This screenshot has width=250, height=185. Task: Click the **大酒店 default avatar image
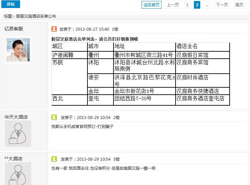(18, 173)
